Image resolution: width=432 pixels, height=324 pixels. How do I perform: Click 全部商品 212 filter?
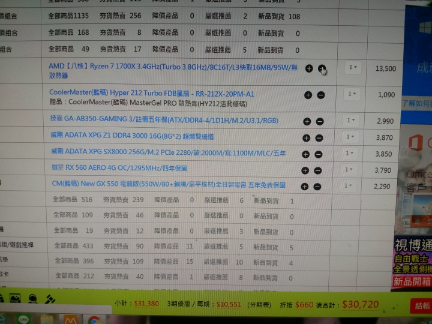pos(75,276)
